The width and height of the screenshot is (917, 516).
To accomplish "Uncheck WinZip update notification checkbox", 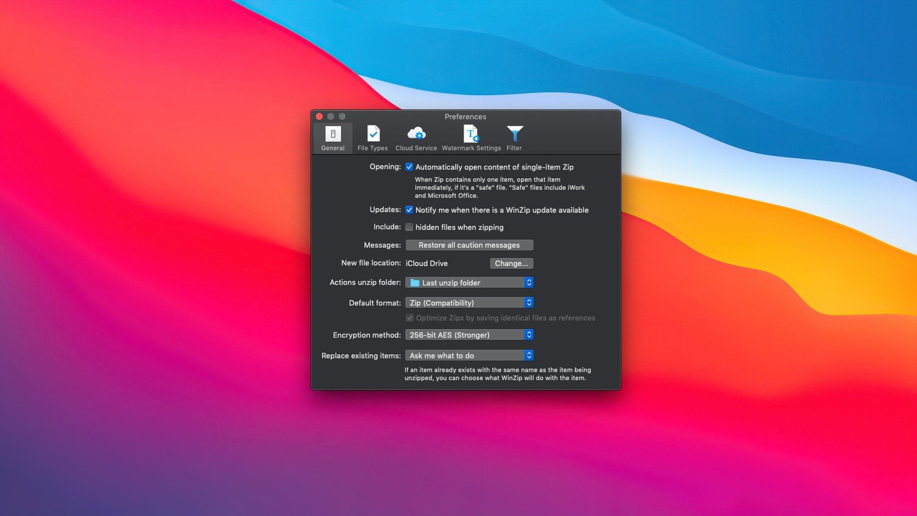I will 409,210.
